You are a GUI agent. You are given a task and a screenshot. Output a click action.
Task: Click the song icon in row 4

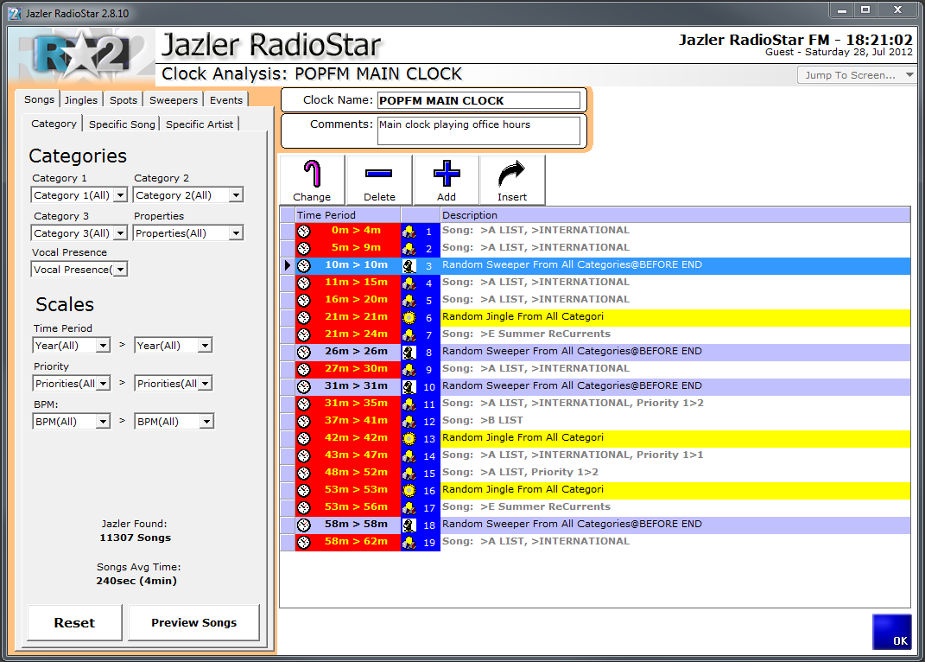(409, 283)
